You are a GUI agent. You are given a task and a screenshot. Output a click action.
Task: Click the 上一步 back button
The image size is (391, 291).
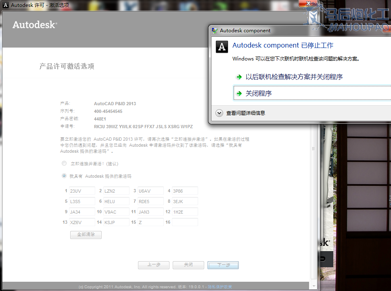click(154, 265)
